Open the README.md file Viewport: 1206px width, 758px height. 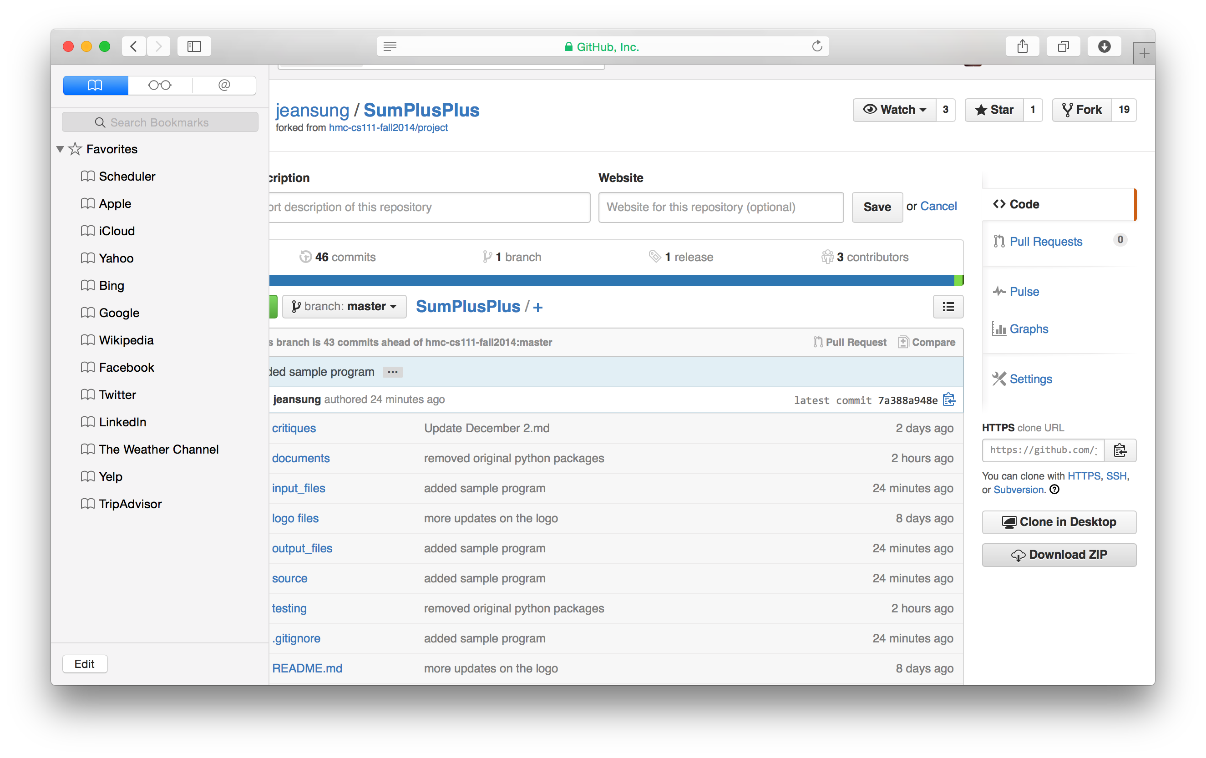(307, 668)
